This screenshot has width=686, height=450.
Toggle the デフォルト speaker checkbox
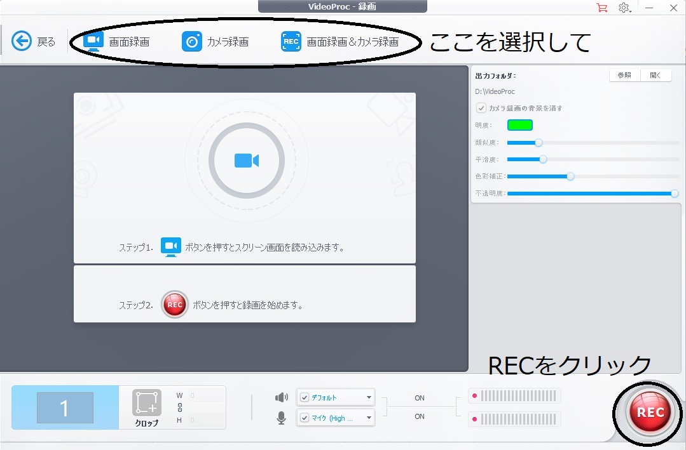point(305,397)
